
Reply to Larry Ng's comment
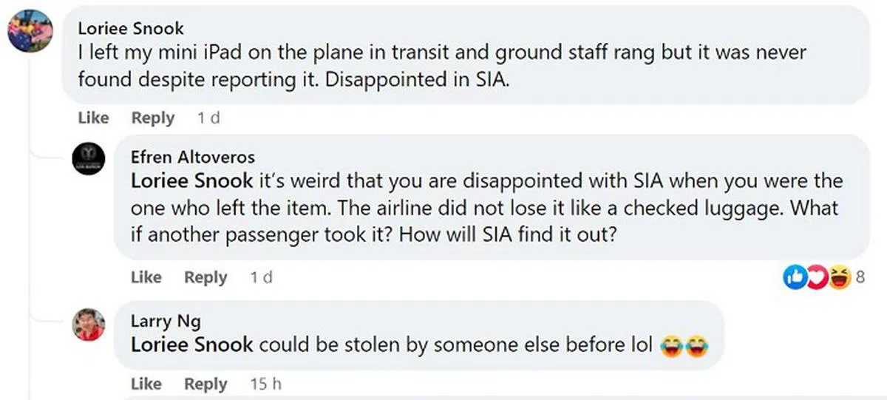tap(205, 384)
